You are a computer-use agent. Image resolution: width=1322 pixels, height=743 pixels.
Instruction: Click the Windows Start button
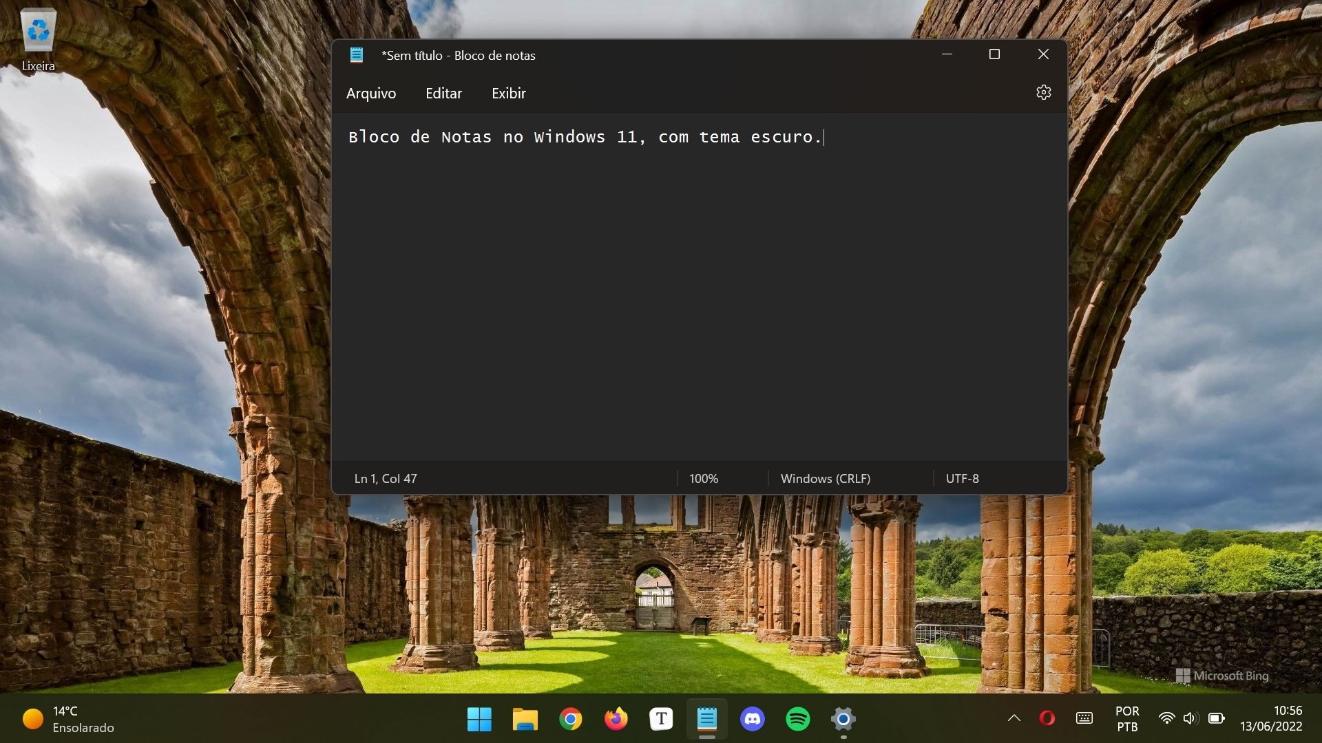coord(479,719)
